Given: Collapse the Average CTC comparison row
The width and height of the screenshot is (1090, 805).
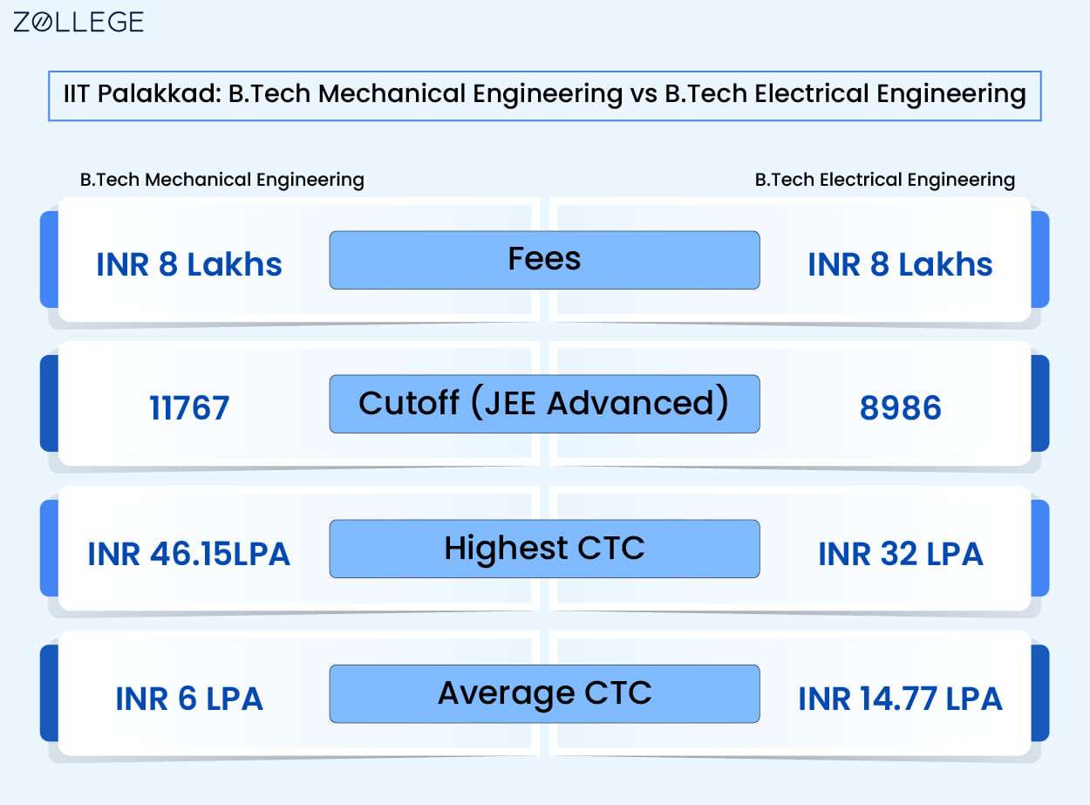Looking at the screenshot, I should pos(544,693).
